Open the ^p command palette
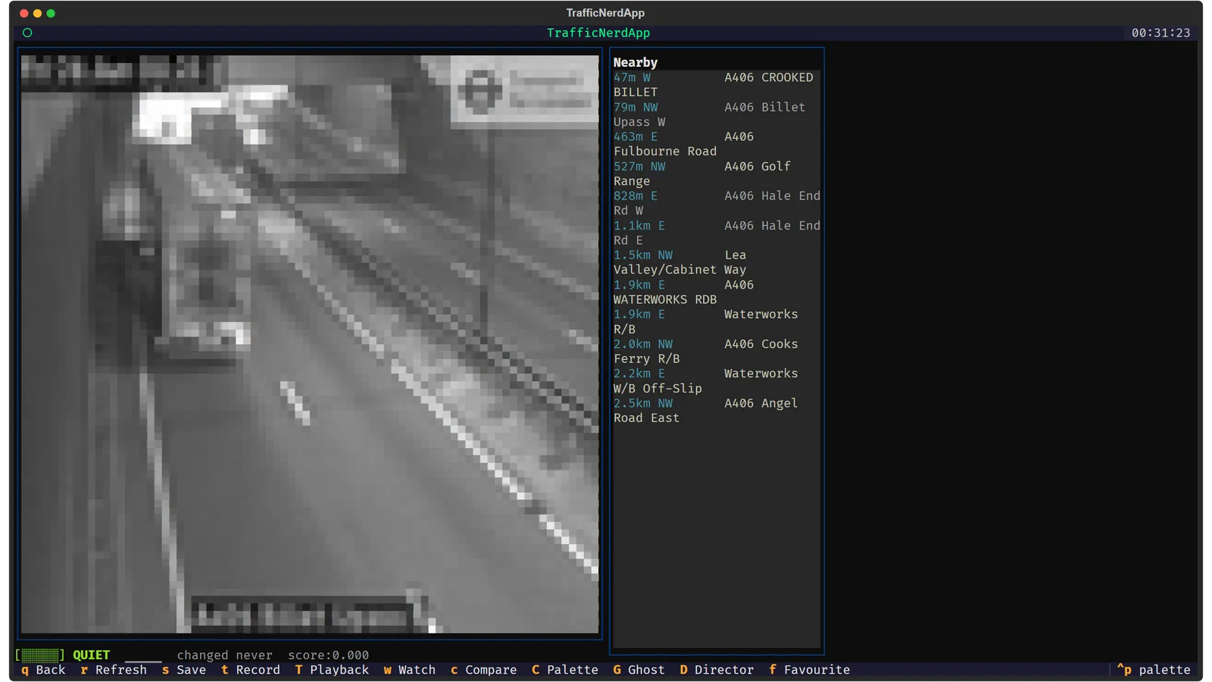The height and width of the screenshot is (682, 1212). point(1154,670)
